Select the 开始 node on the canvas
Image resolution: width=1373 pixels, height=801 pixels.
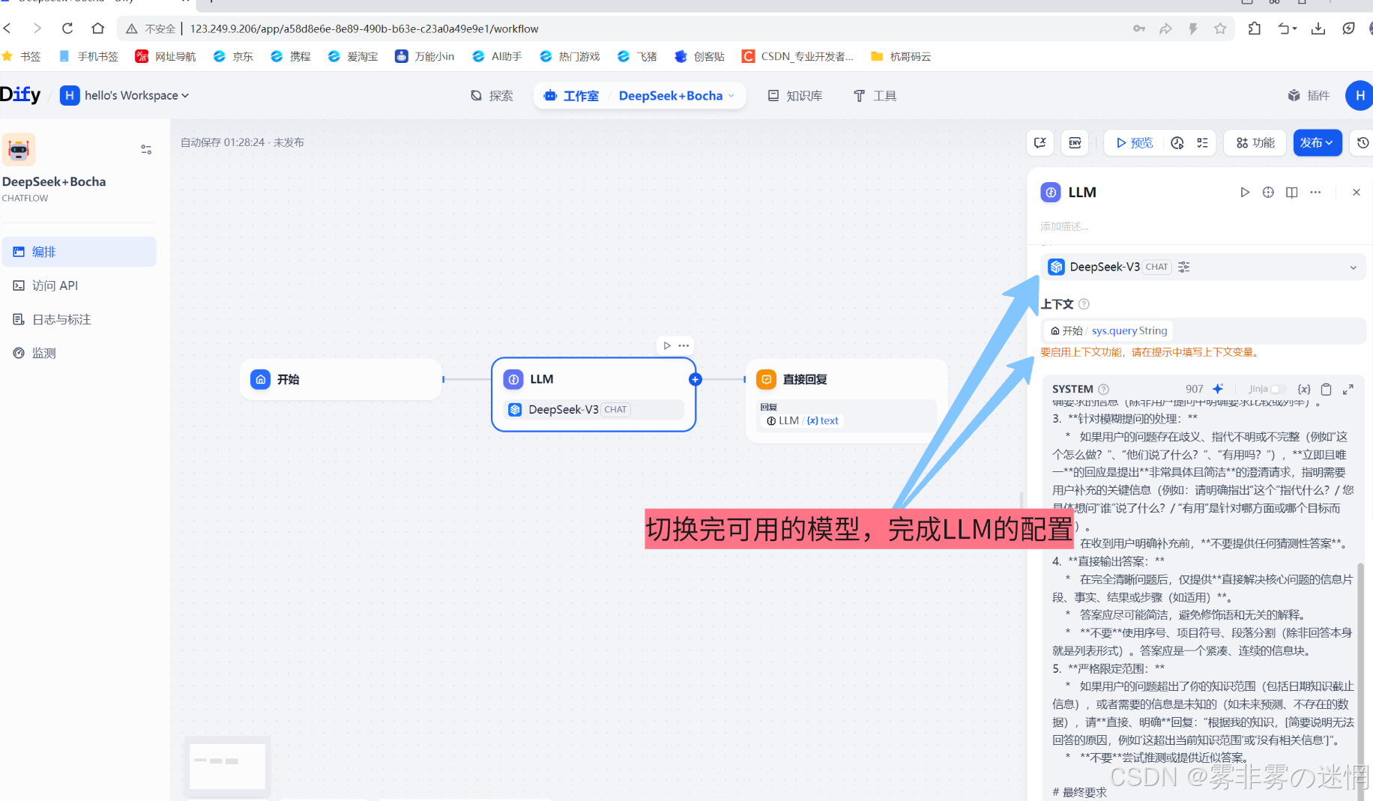341,379
